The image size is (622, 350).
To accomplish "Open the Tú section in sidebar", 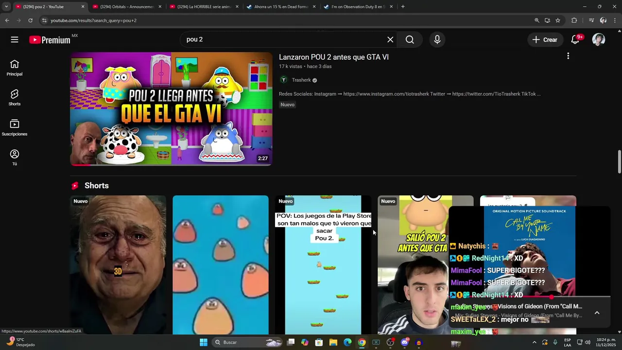I will click(x=15, y=157).
